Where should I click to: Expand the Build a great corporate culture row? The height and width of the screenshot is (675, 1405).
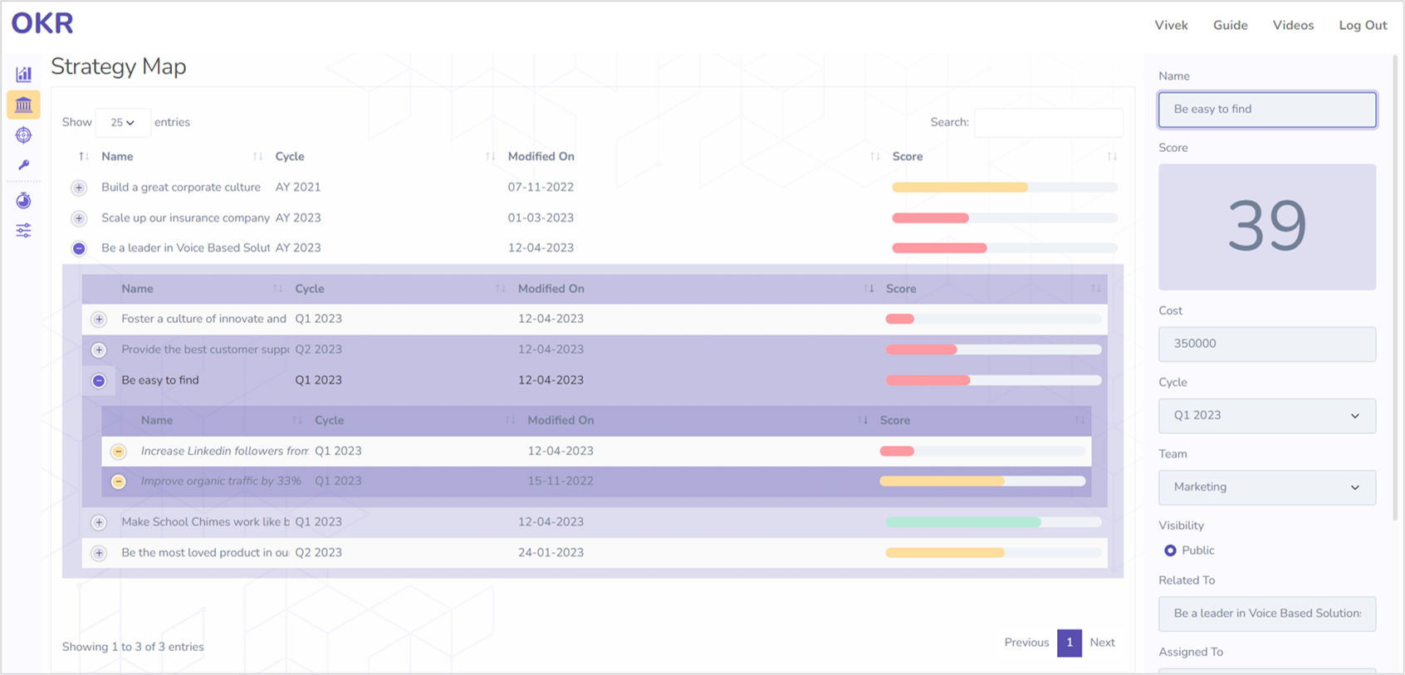pos(79,188)
